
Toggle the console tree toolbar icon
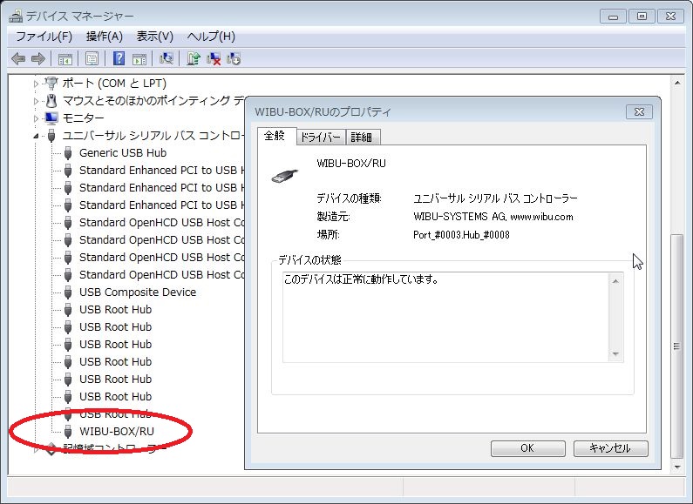[x=65, y=58]
